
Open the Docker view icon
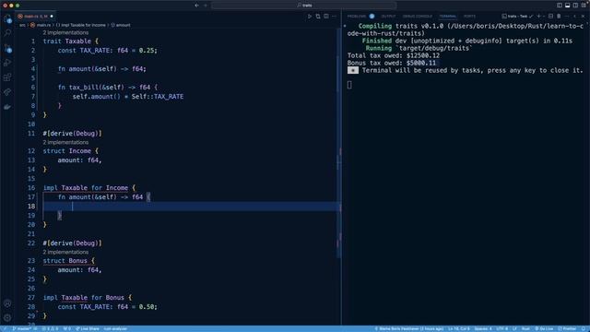click(x=7, y=107)
